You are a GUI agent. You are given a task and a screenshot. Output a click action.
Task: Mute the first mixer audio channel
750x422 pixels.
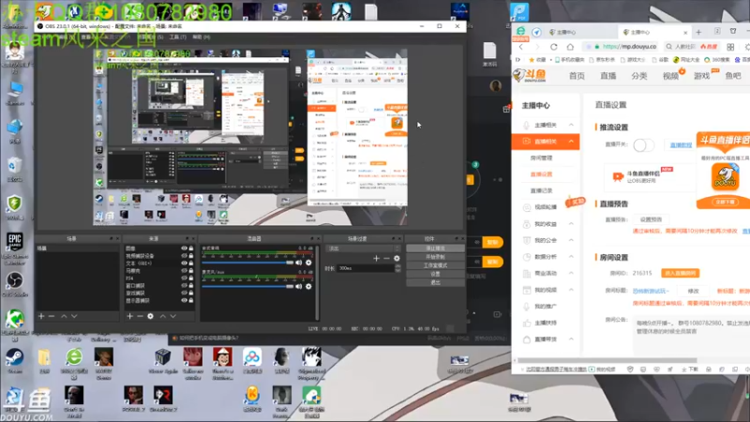(x=299, y=263)
